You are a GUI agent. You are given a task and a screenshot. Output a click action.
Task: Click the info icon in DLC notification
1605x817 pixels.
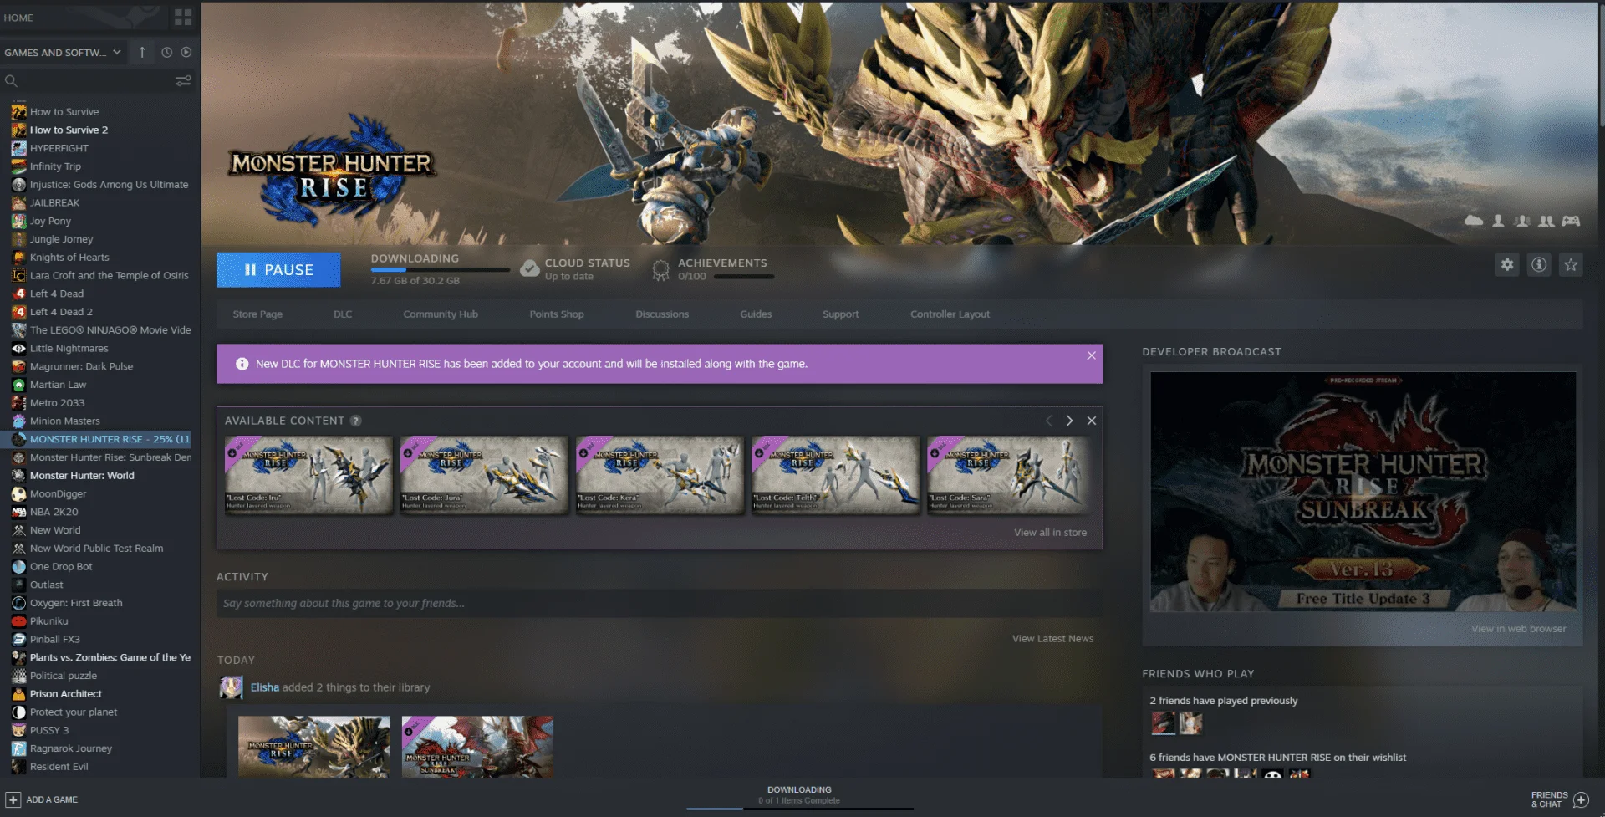pos(242,364)
